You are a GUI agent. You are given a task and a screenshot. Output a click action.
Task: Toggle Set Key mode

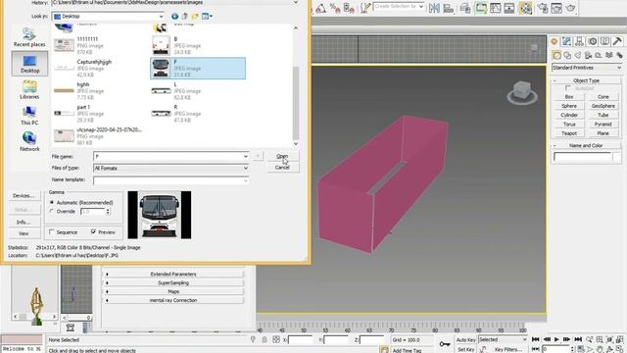[466, 349]
